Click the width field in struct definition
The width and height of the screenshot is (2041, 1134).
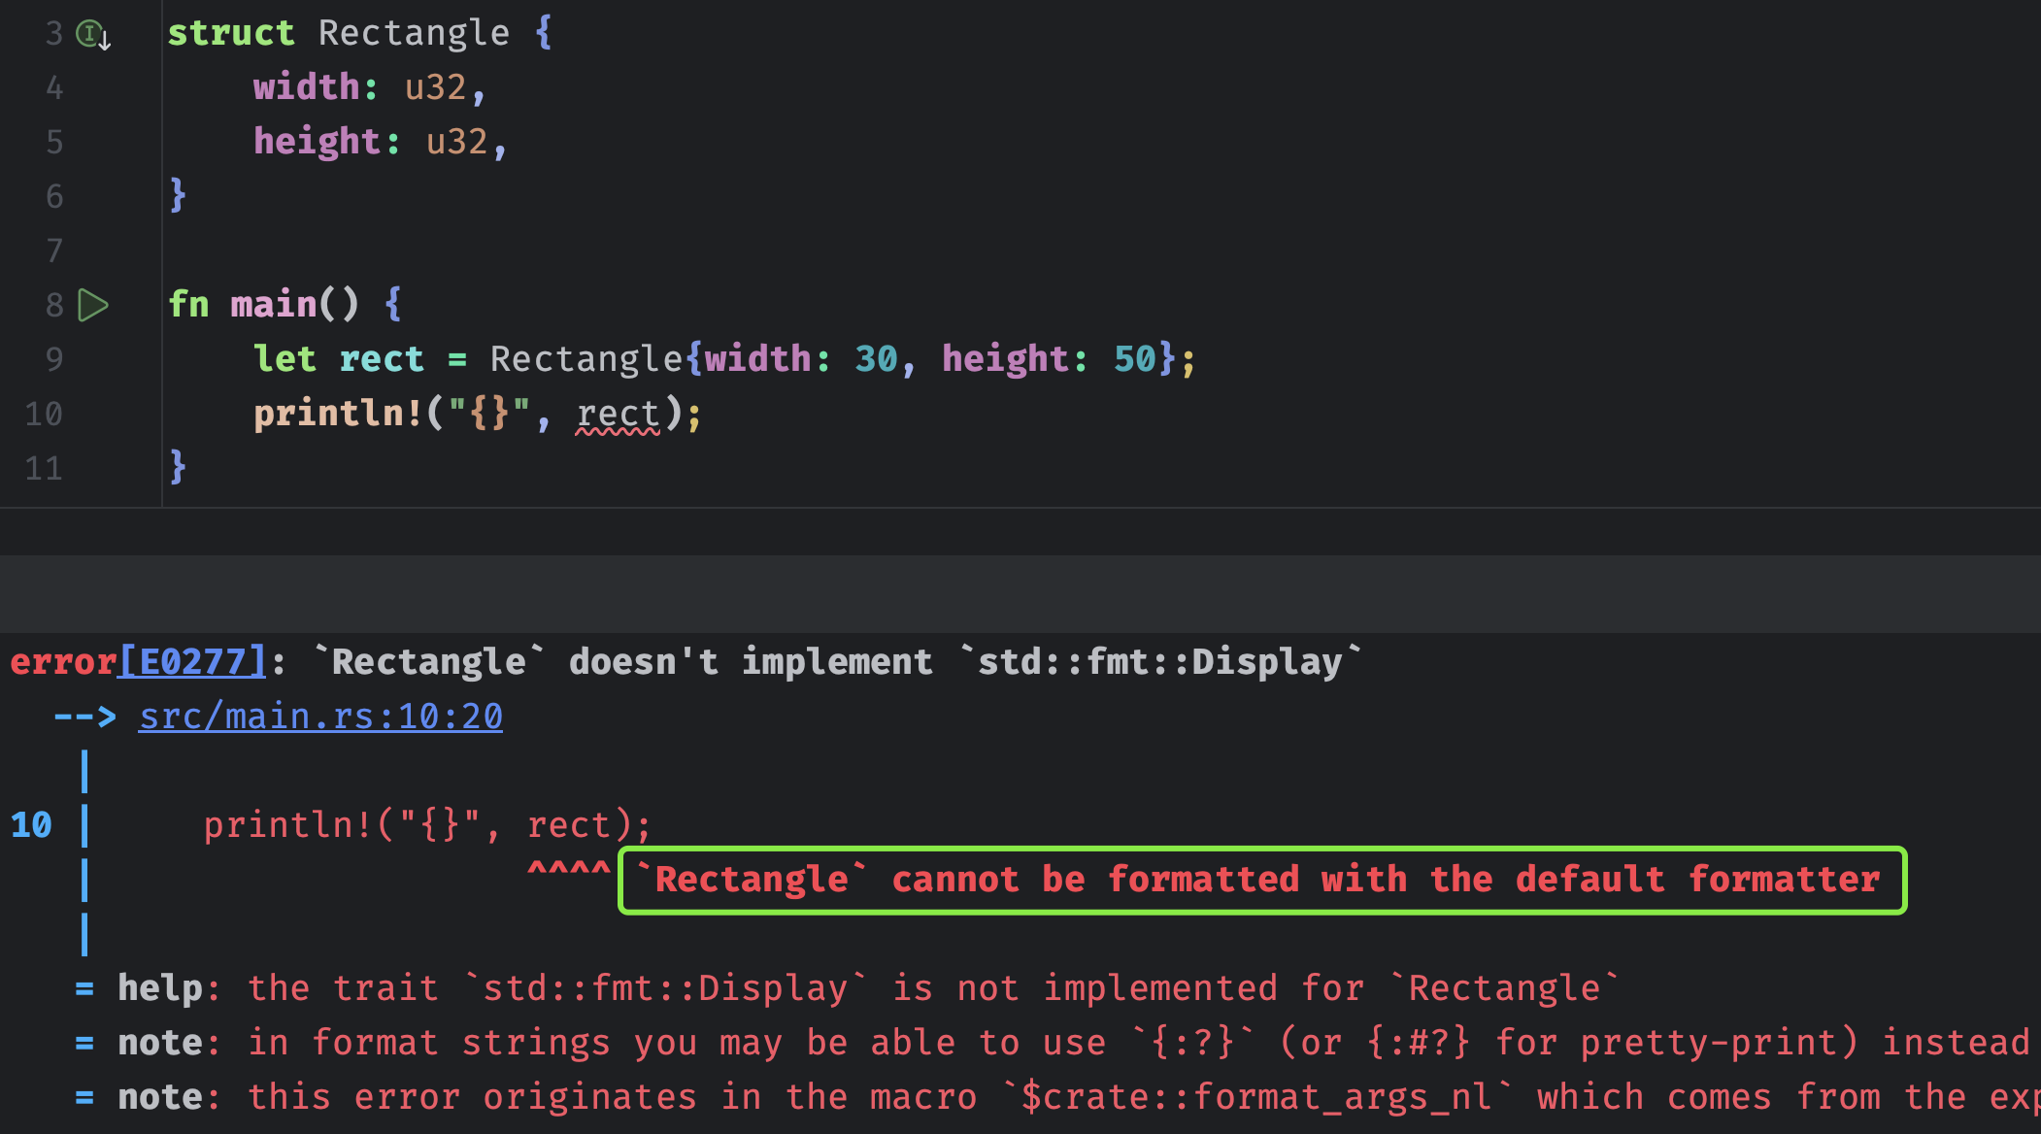point(306,87)
